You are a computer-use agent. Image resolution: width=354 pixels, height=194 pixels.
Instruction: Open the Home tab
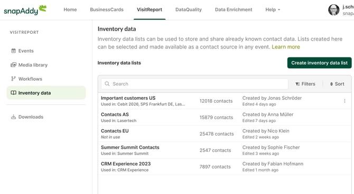[70, 9]
